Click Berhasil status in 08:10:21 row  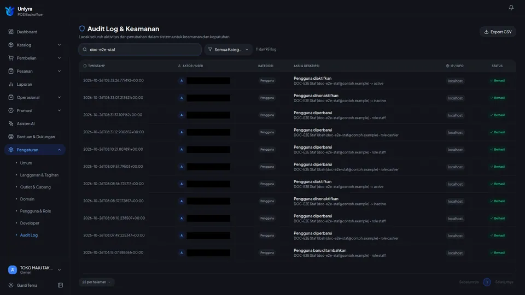pyautogui.click(x=498, y=150)
